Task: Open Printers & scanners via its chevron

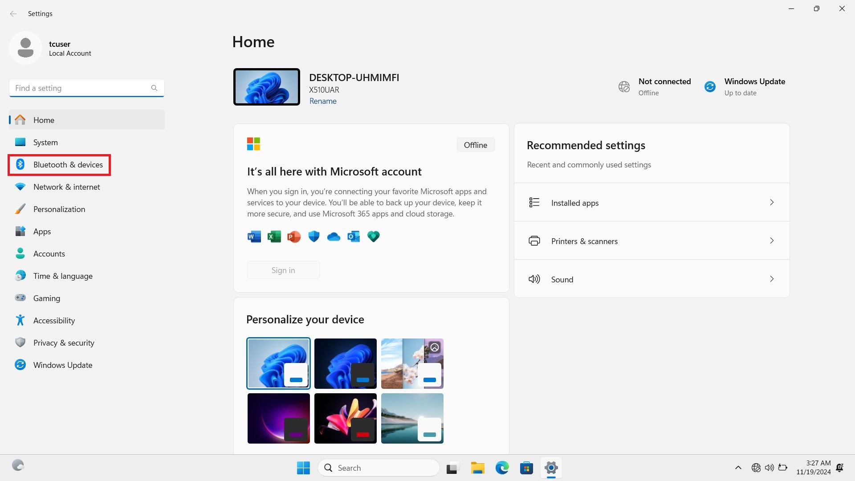Action: [772, 240]
